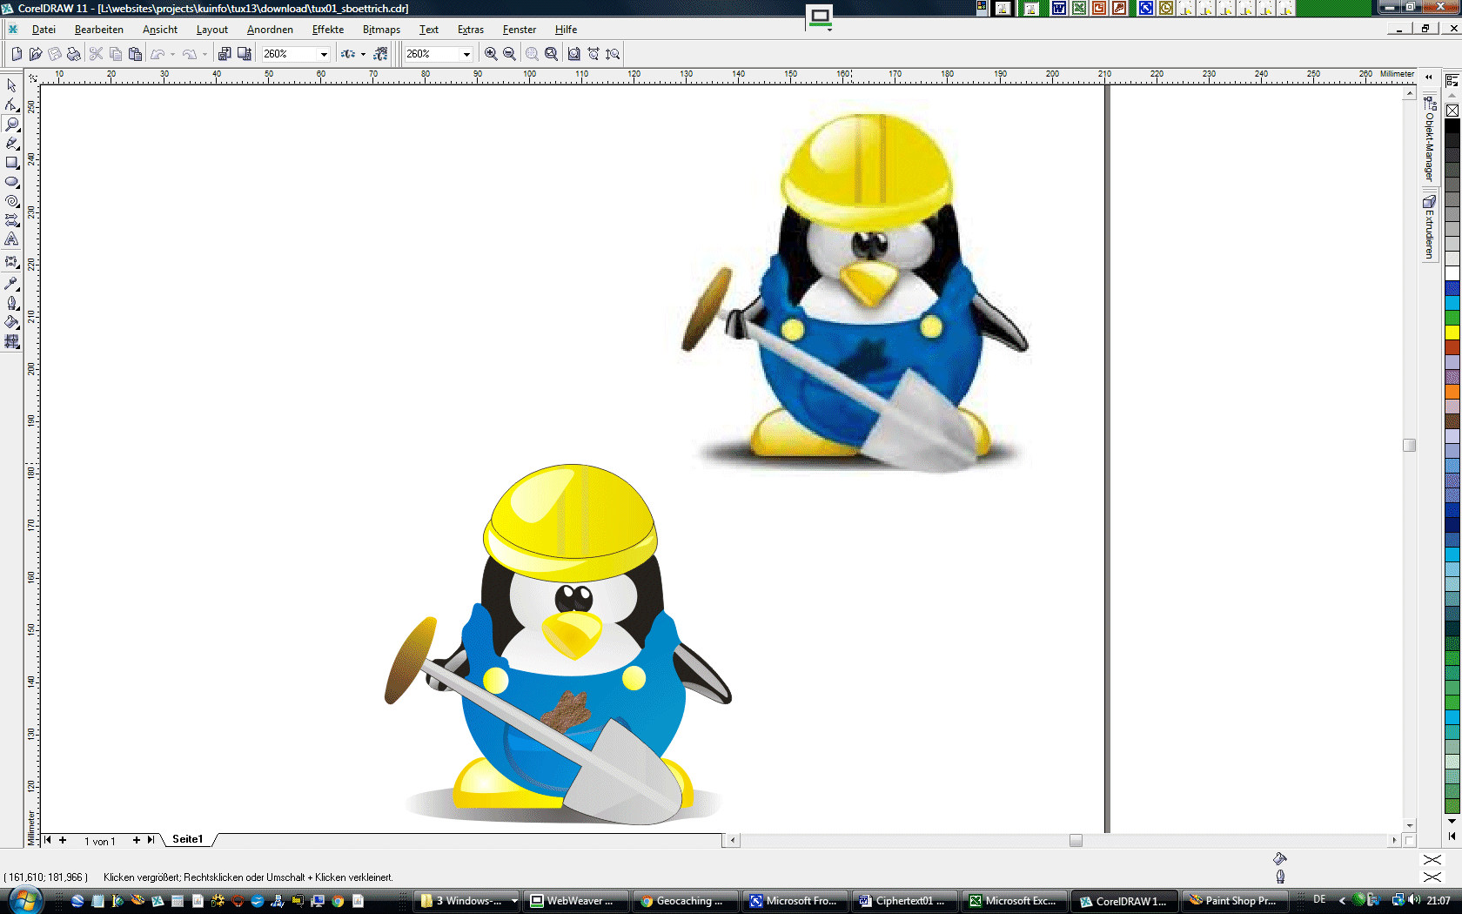Viewport: 1462px width, 914px height.
Task: Open the Effekte menu
Action: click(x=328, y=30)
